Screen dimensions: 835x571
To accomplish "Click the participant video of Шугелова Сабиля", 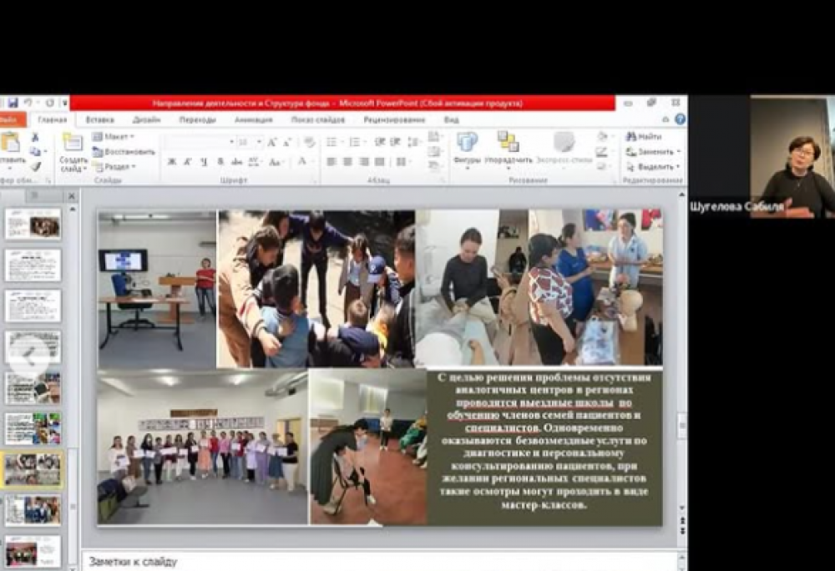I will [x=792, y=156].
